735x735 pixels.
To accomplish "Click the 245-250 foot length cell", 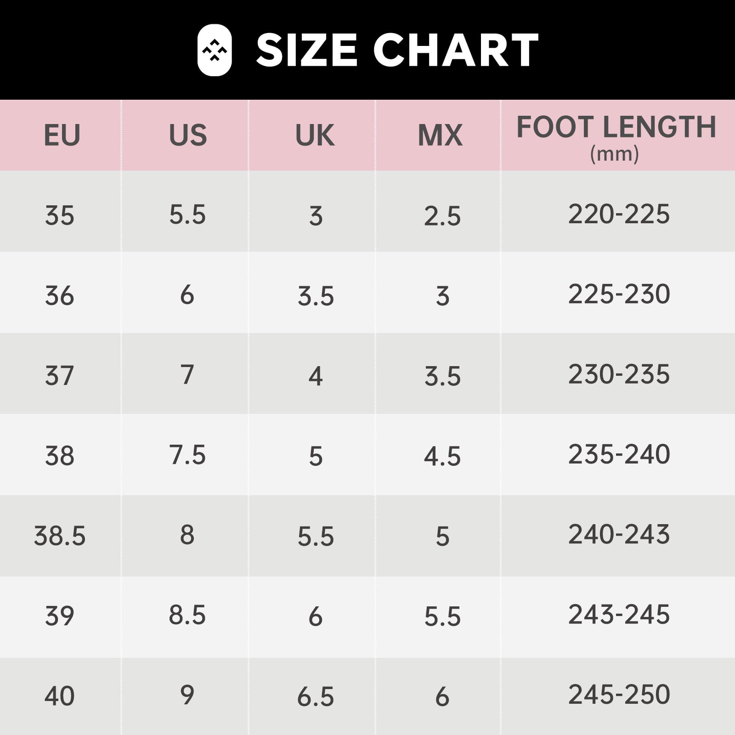I will tap(619, 694).
